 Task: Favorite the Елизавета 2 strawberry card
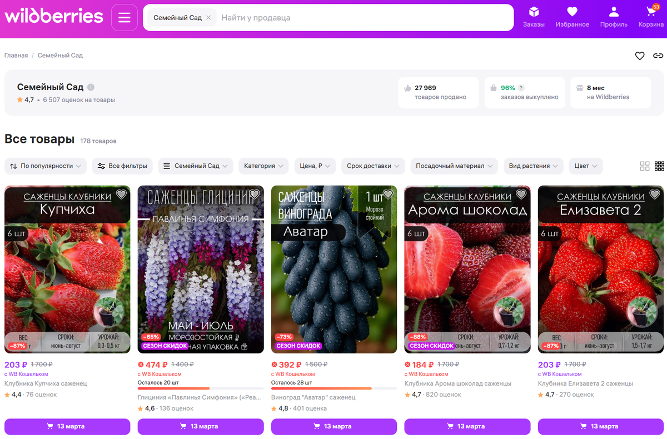(x=655, y=194)
